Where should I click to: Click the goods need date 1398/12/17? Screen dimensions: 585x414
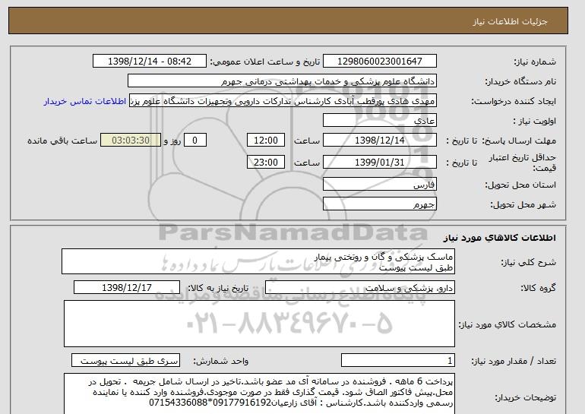[127, 288]
